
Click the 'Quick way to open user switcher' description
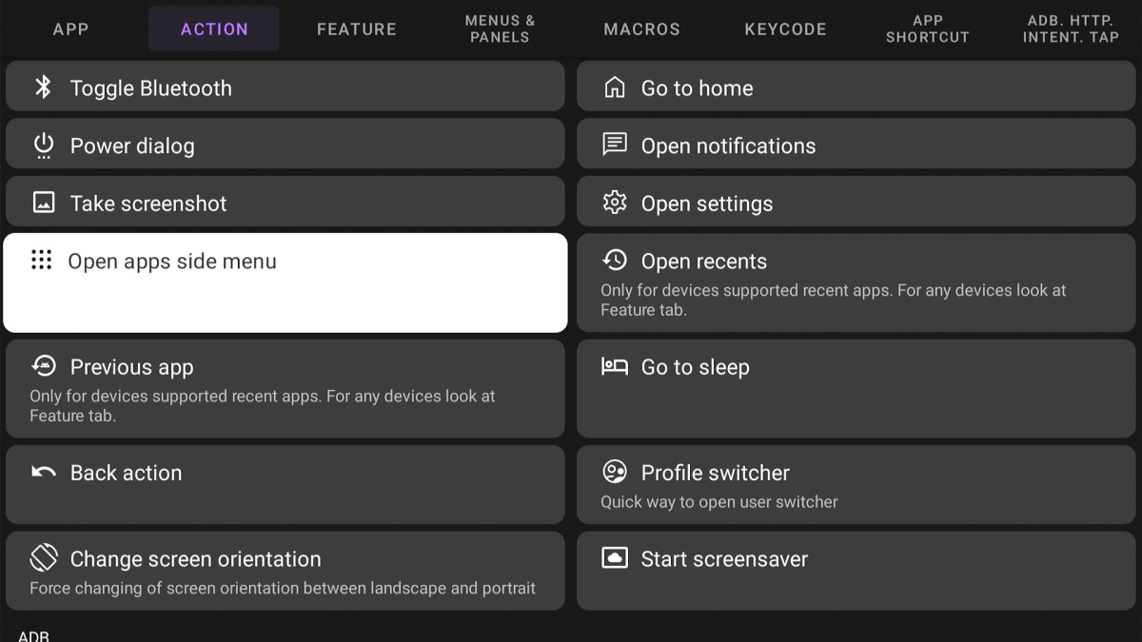[719, 502]
